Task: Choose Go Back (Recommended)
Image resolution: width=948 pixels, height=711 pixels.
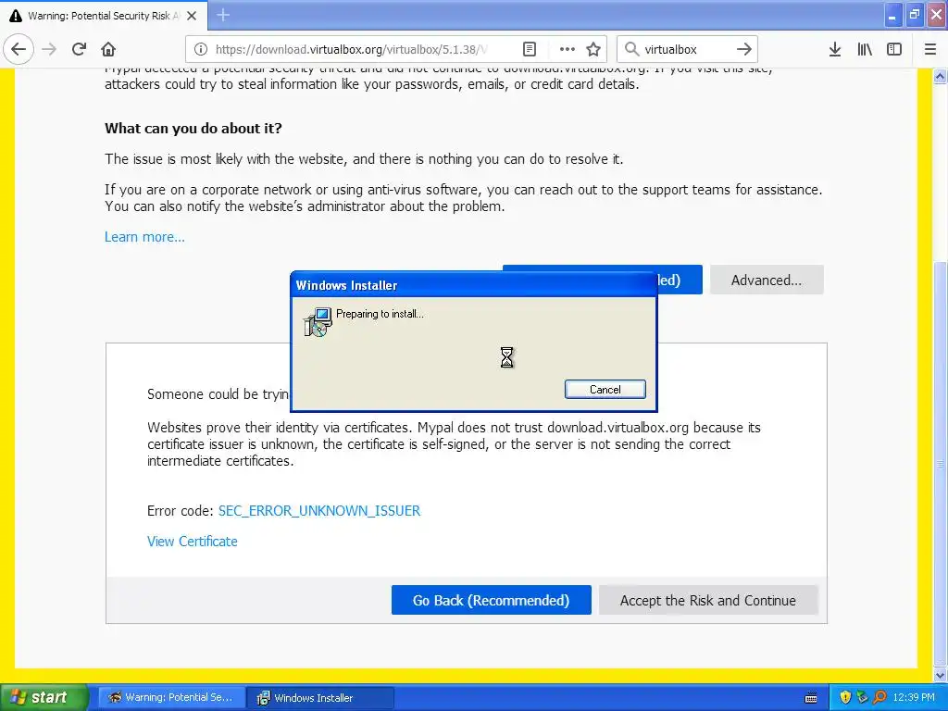Action: (x=491, y=600)
